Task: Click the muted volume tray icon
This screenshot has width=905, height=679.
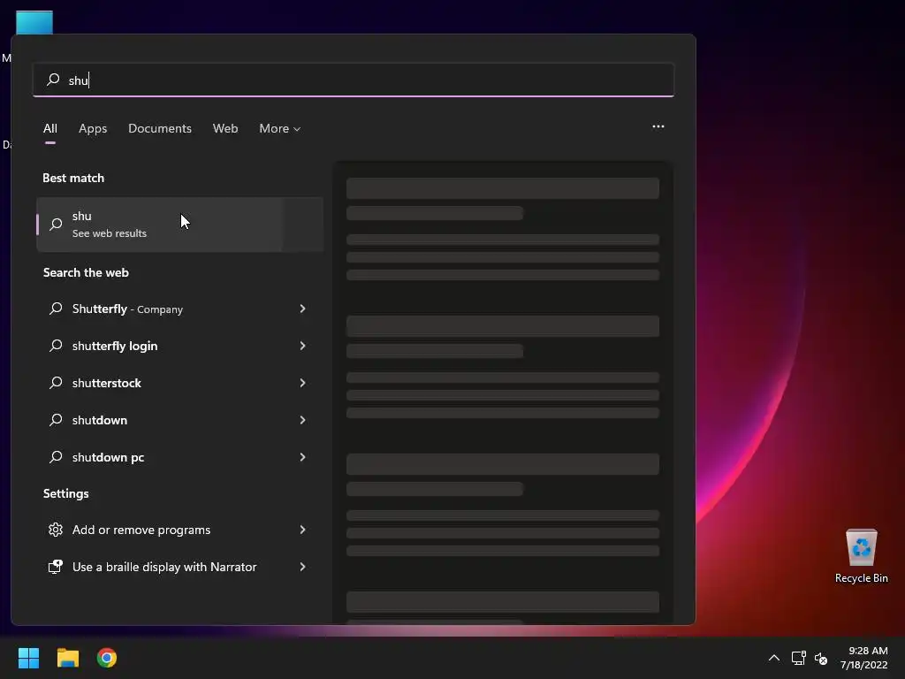Action: click(x=821, y=658)
